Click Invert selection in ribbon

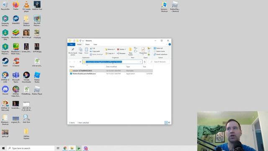point(160,55)
